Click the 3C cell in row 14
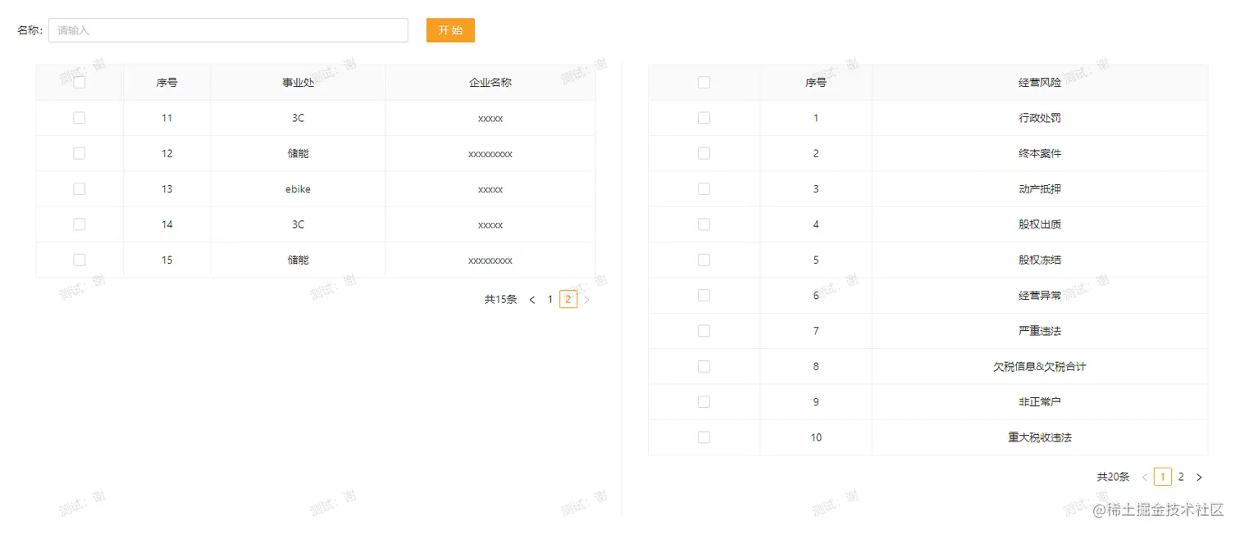The width and height of the screenshot is (1240, 534). click(x=298, y=224)
